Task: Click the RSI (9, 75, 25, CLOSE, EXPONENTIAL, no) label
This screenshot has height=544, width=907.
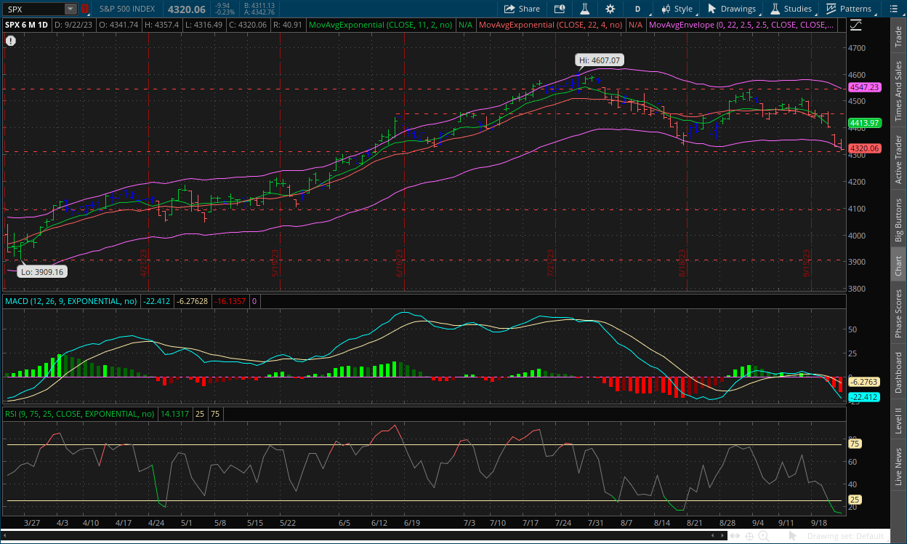Action: point(80,414)
